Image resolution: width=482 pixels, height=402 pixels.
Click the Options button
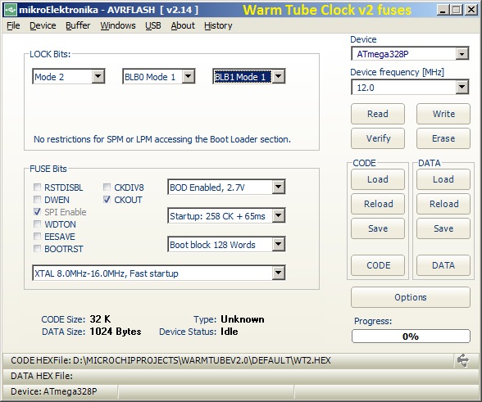coord(411,297)
